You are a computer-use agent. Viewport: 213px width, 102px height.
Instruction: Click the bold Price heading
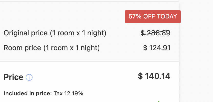(14, 77)
